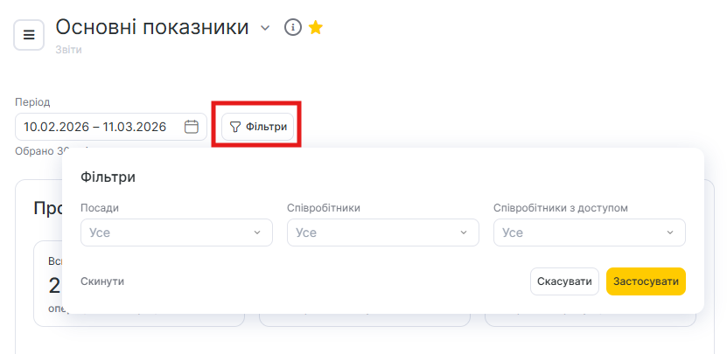Open the calendar icon in Період field
Screen dimensions: 727x354
(x=192, y=127)
